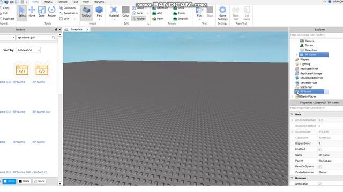Open the Sort by Relevance dropdown
The width and height of the screenshot is (343, 192).
(x=28, y=50)
